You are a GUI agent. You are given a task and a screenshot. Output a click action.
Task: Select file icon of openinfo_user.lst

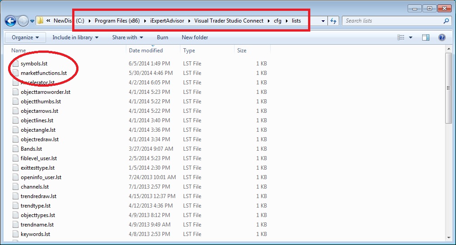click(15, 177)
